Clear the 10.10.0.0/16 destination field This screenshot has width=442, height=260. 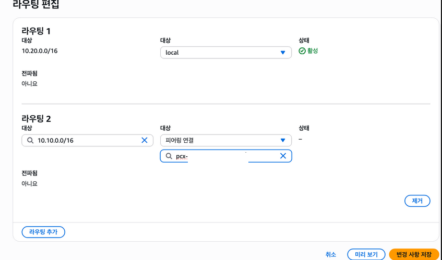tap(145, 140)
